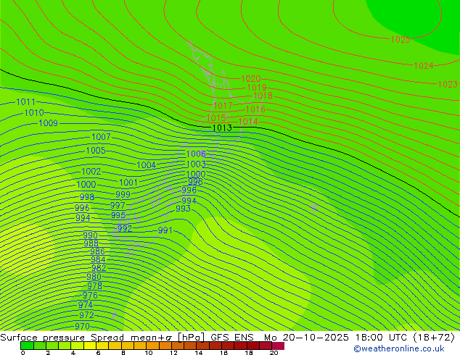The width and height of the screenshot is (460, 355).
Task: Pick the dark green legend swatch above 0
Action: coord(27,346)
